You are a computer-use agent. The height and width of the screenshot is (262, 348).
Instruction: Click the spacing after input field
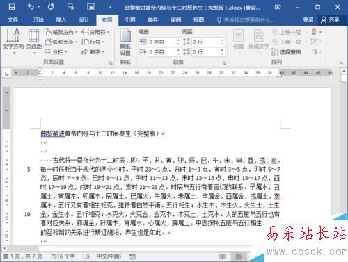pyautogui.click(x=205, y=52)
